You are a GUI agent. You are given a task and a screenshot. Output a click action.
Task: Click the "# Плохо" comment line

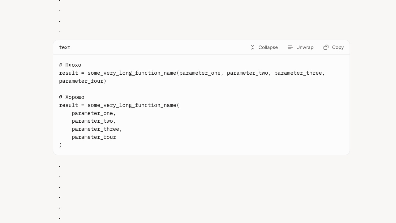pyautogui.click(x=70, y=65)
